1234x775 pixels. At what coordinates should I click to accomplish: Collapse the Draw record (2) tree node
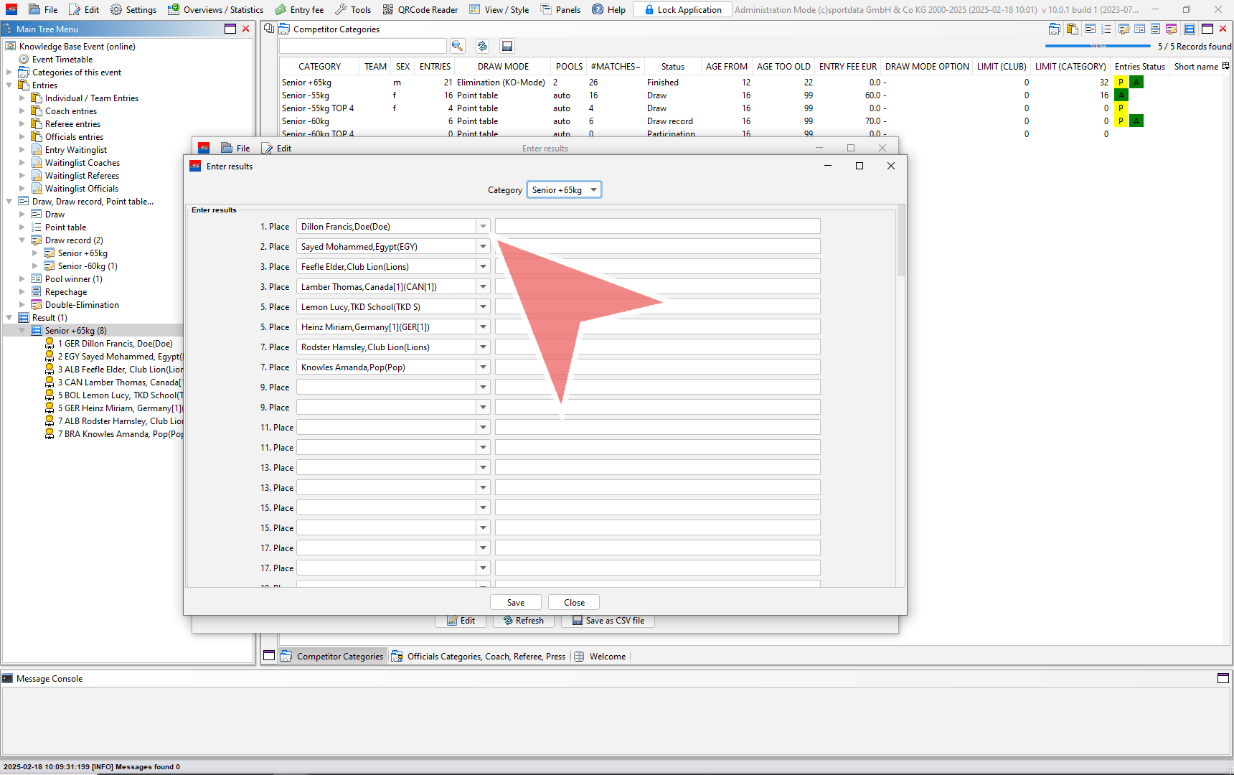pos(22,240)
